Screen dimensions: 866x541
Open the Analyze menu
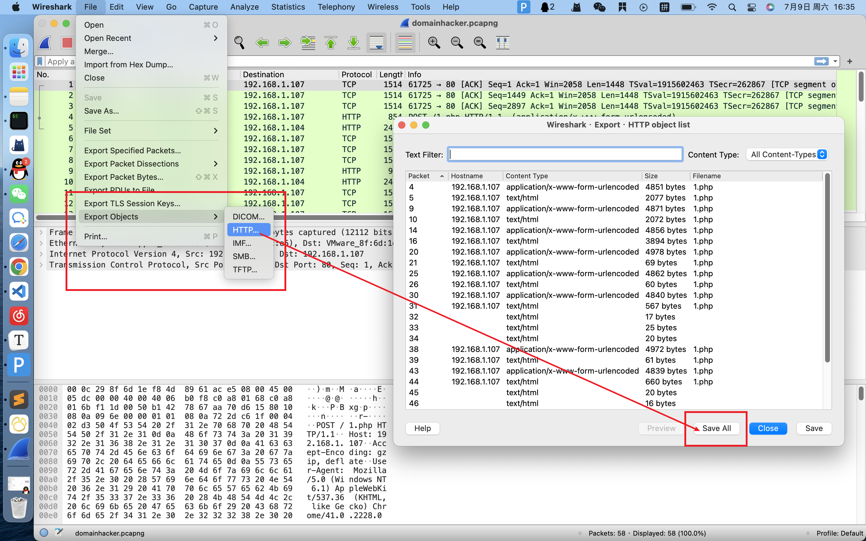(244, 7)
